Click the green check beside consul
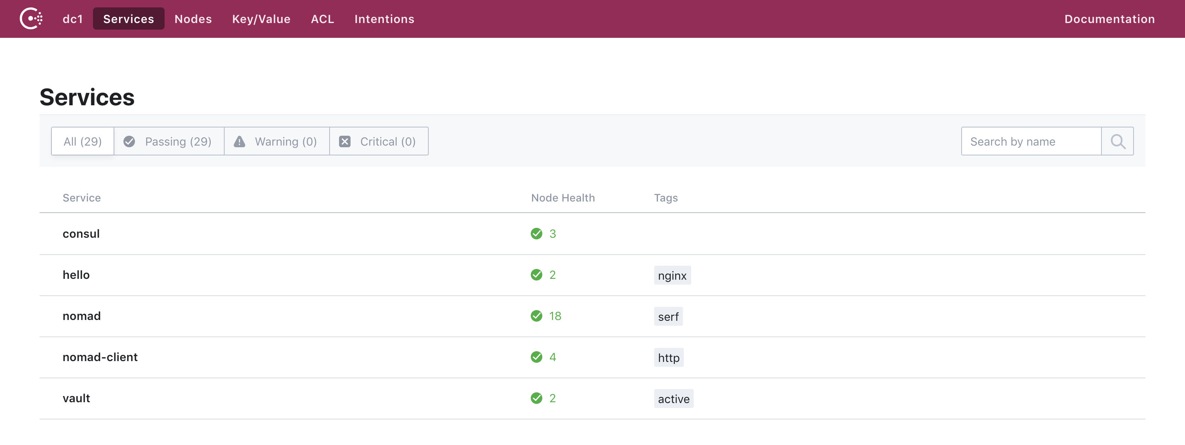1185x445 pixels. [x=537, y=234]
